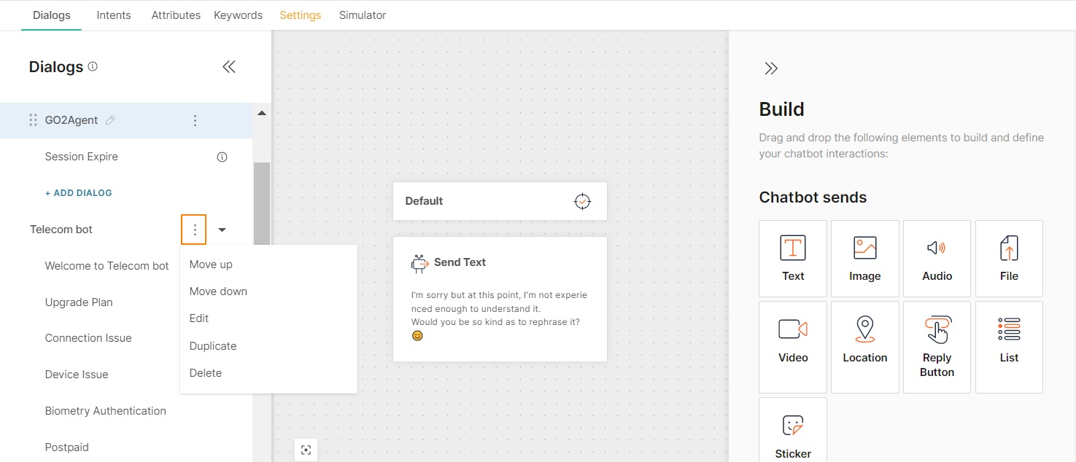The image size is (1076, 462).
Task: Click the Text element icon
Action: (x=793, y=248)
